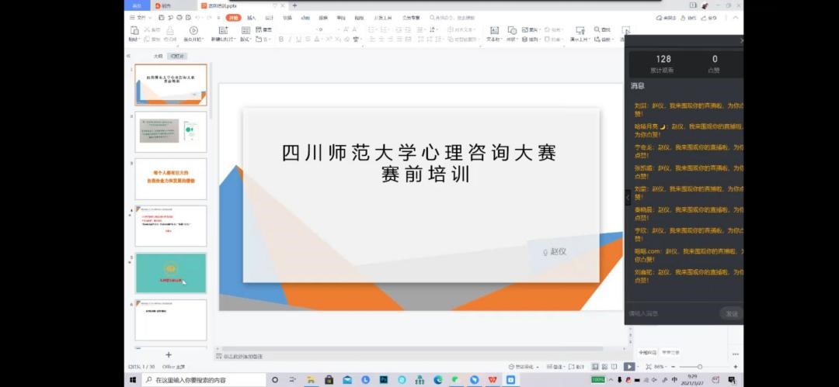Toggle Bold text formatting
Screen dimensions: 839x387
[x=280, y=40]
